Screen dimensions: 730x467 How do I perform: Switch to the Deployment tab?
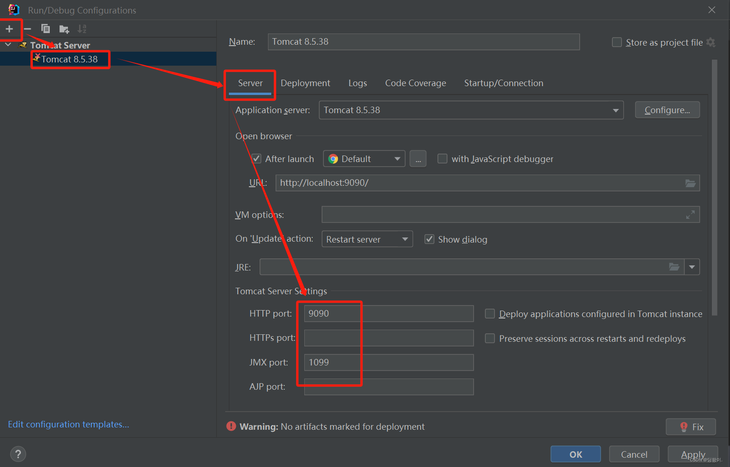tap(305, 83)
